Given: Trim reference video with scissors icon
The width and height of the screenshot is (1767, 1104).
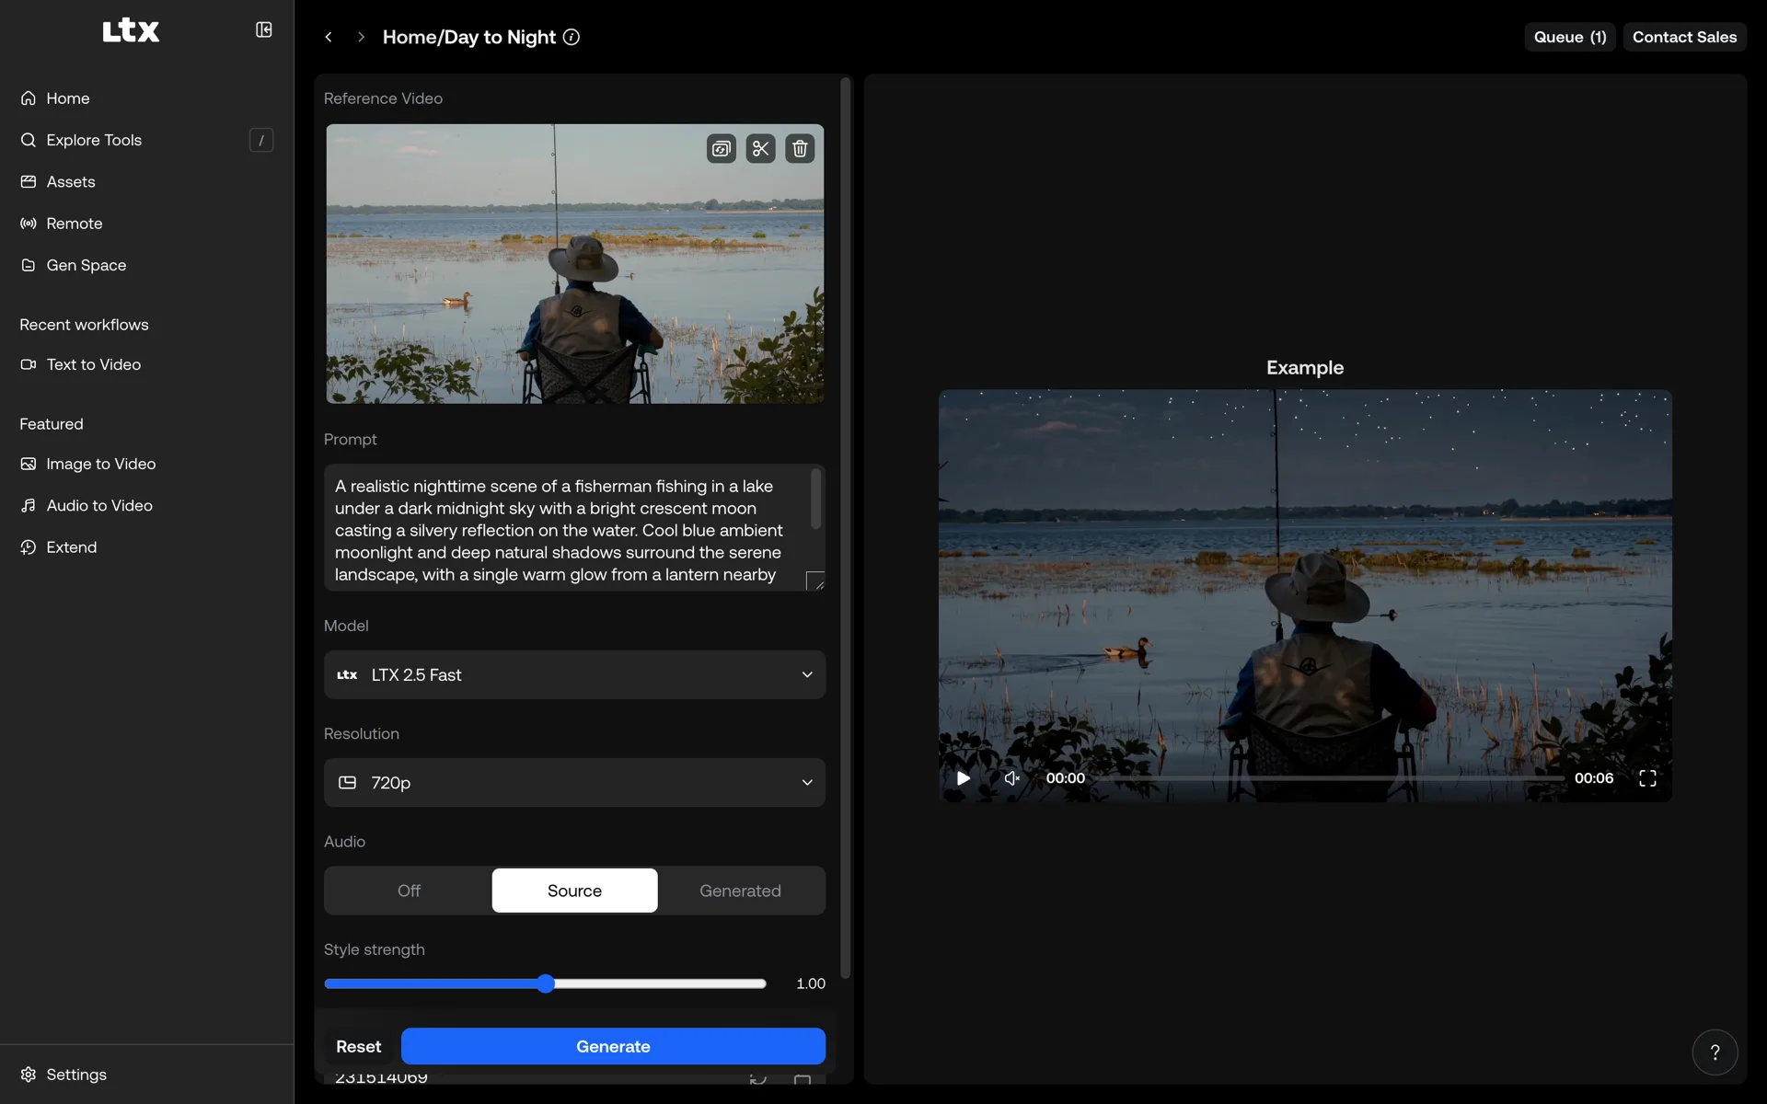Looking at the screenshot, I should tap(760, 148).
